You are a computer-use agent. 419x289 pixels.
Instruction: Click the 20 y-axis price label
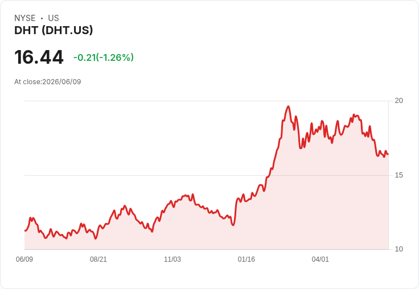pyautogui.click(x=399, y=101)
